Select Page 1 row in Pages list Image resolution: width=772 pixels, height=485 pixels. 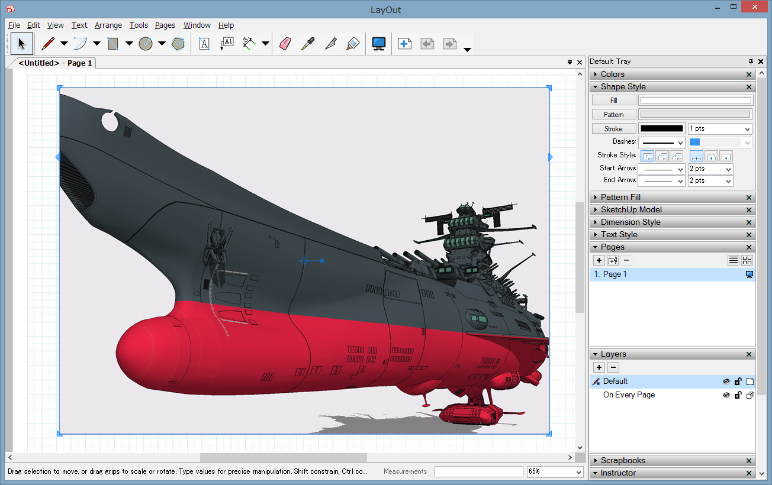(x=673, y=274)
